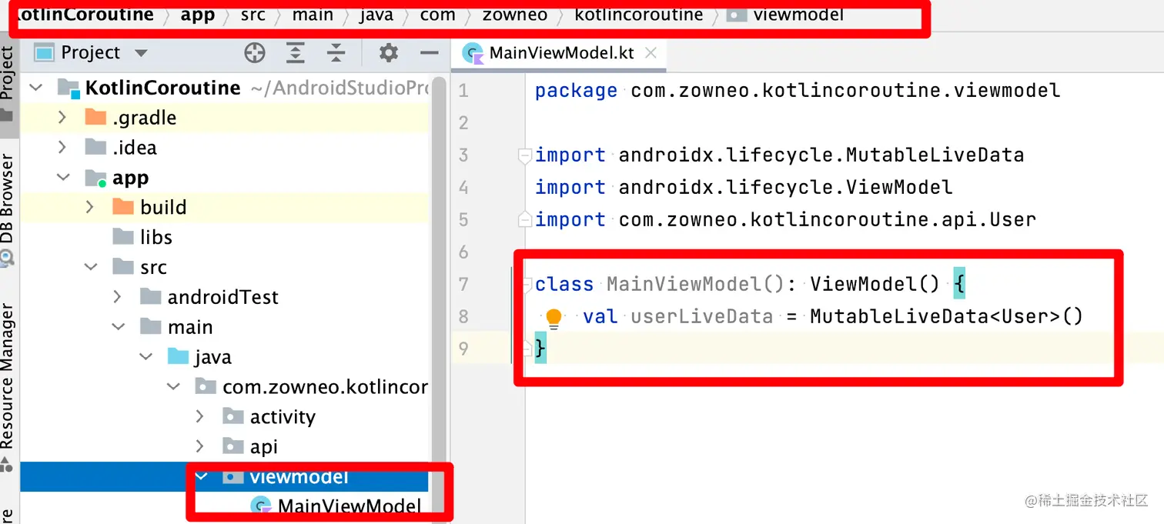This screenshot has height=524, width=1164.
Task: Collapse the viewmodel package
Action: pyautogui.click(x=202, y=477)
